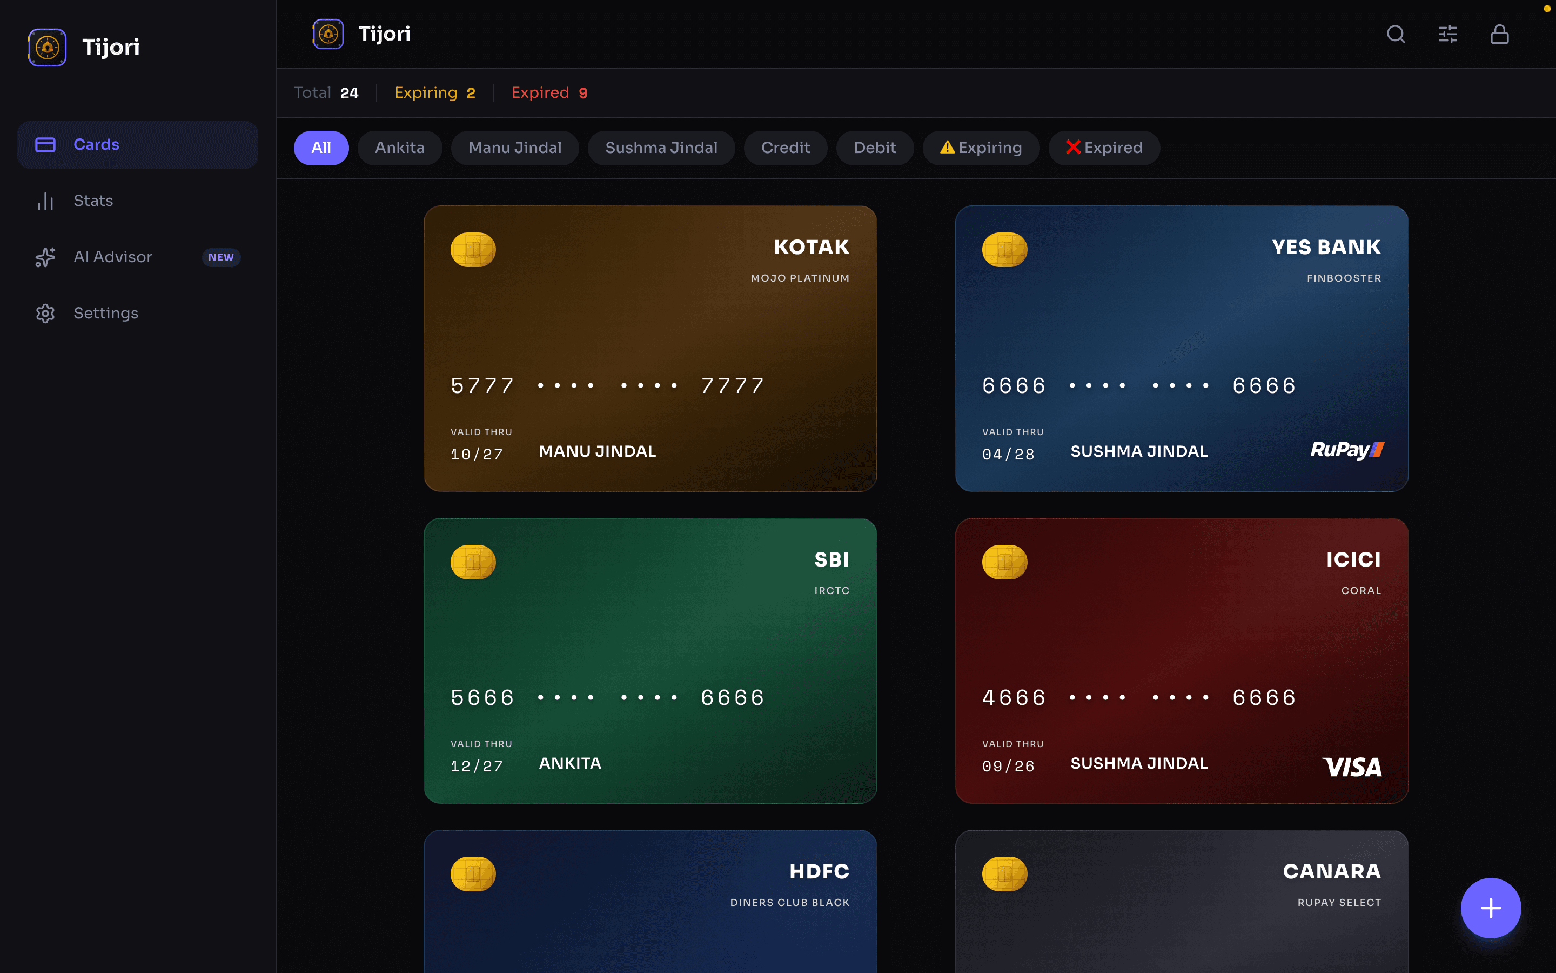
Task: Filter cards by Ankita
Action: pos(400,148)
